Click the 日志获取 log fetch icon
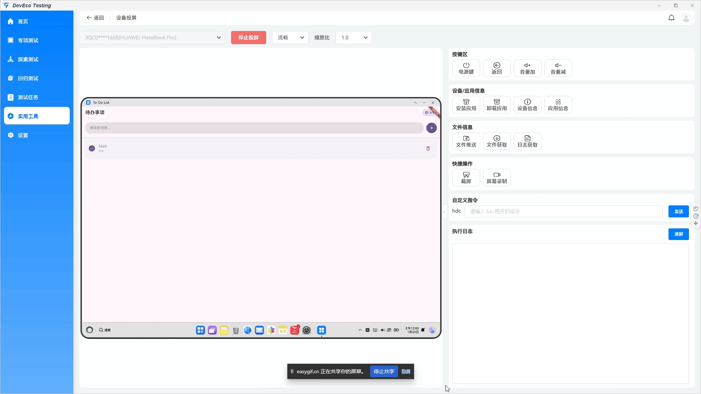The width and height of the screenshot is (701, 394). pos(527,141)
